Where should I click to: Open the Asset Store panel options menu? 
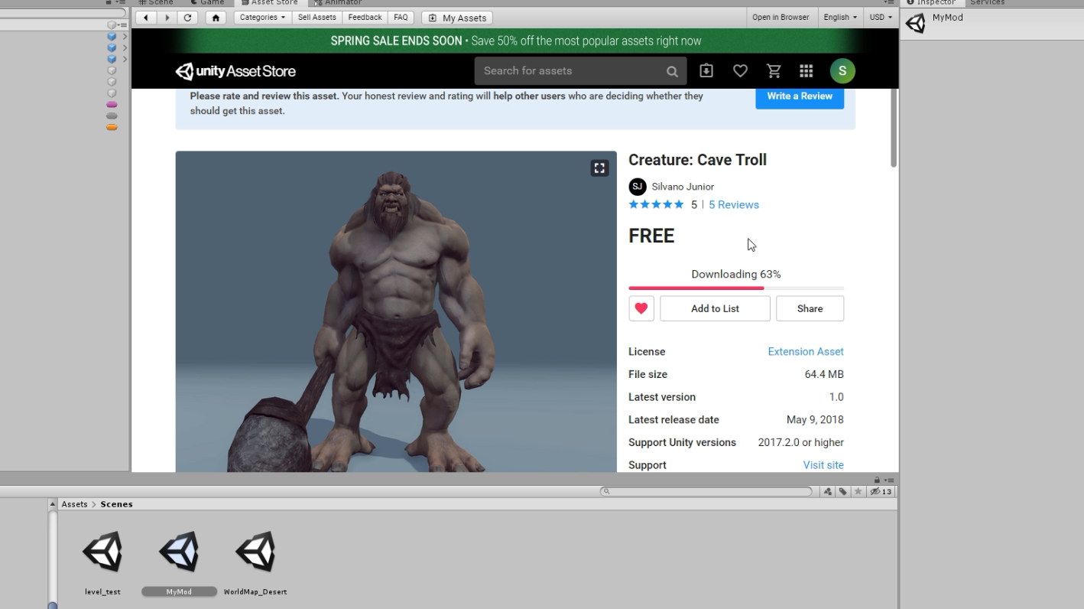(889, 3)
